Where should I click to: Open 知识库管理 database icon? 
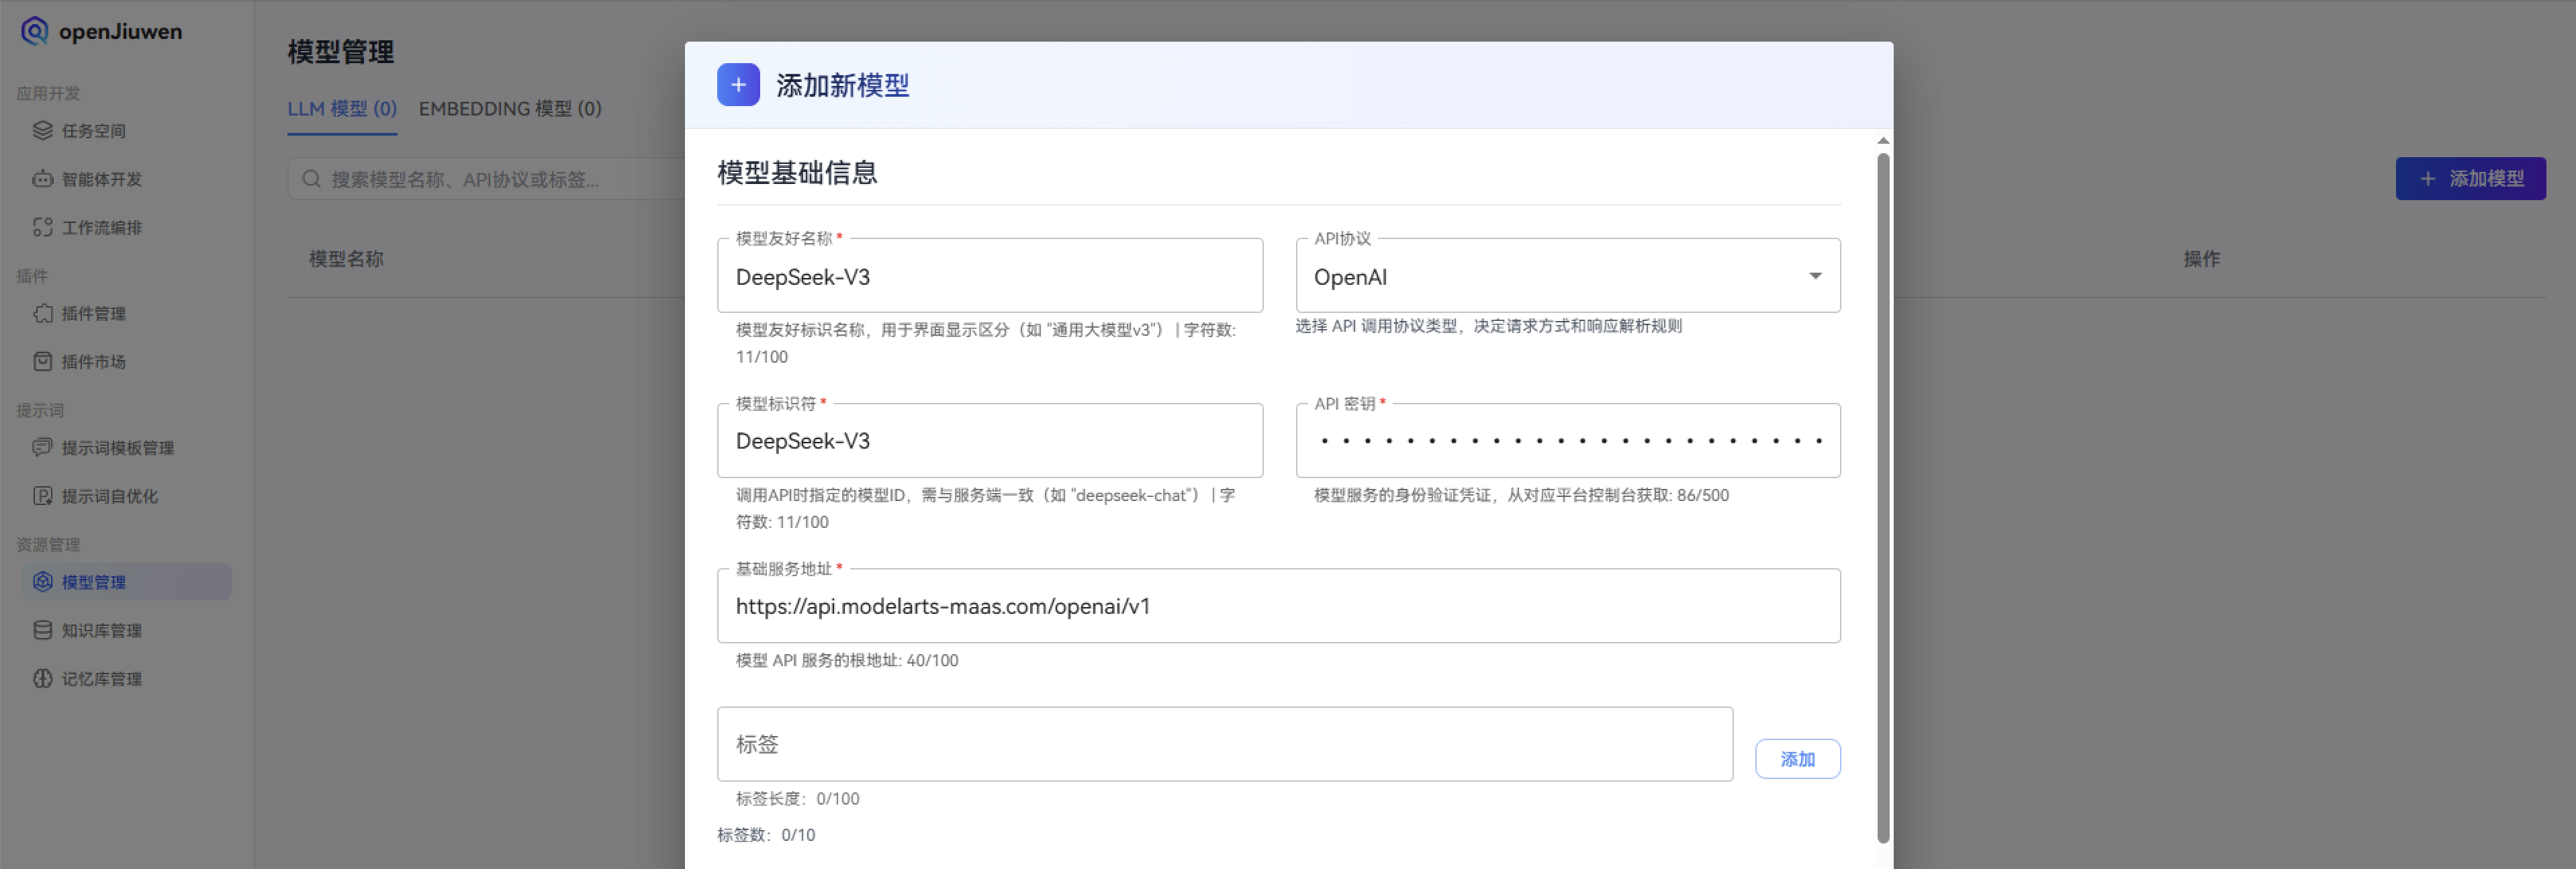[x=42, y=630]
